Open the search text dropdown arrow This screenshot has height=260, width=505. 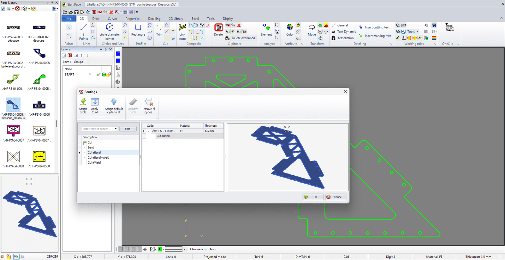tap(116, 129)
